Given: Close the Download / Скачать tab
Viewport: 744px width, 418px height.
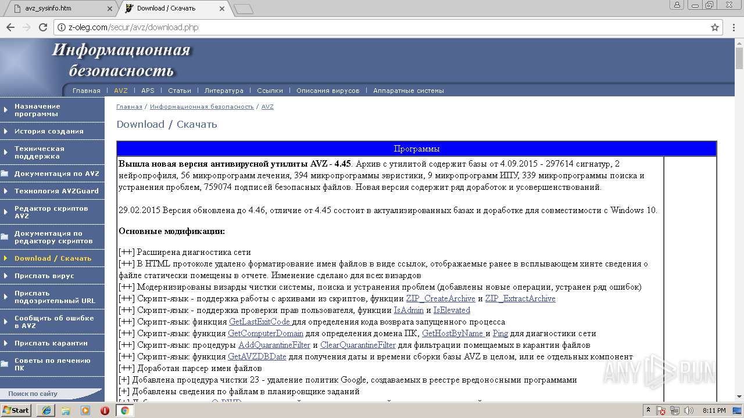Looking at the screenshot, I should 223,9.
